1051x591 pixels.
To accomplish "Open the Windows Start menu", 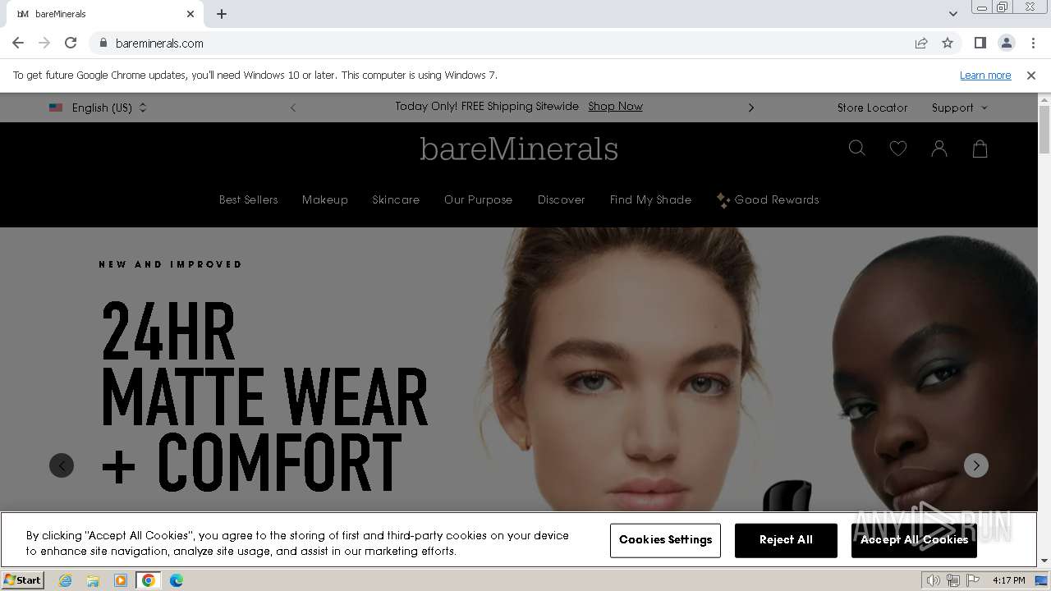I will click(x=23, y=580).
